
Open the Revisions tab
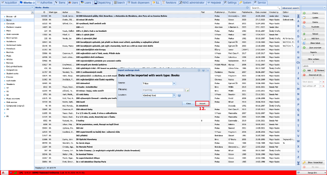click(169, 3)
